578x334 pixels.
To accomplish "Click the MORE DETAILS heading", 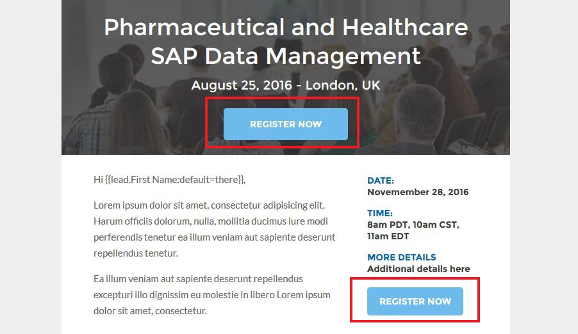I will pos(401,257).
